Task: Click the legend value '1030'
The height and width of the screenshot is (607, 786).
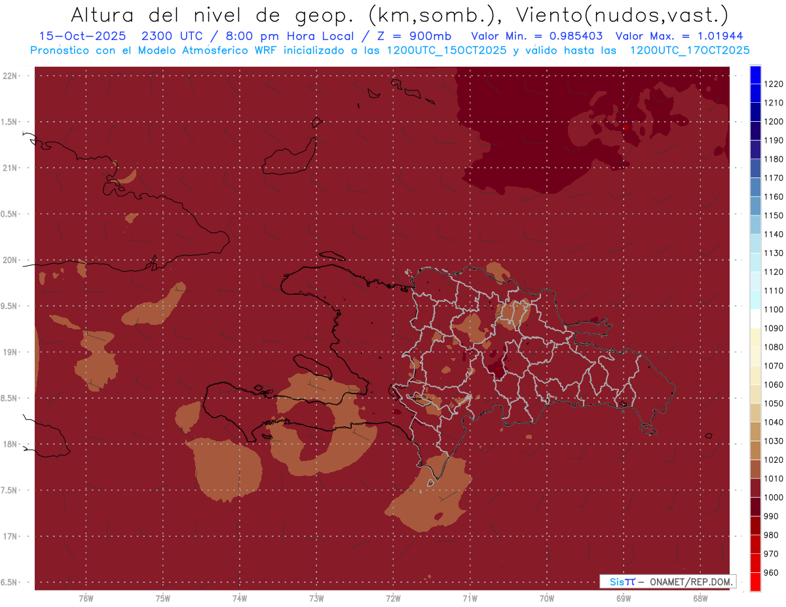Action: coord(775,441)
